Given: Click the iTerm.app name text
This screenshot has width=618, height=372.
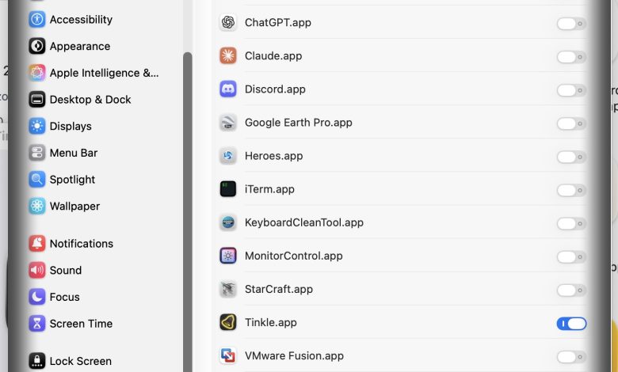Looking at the screenshot, I should click(269, 189).
